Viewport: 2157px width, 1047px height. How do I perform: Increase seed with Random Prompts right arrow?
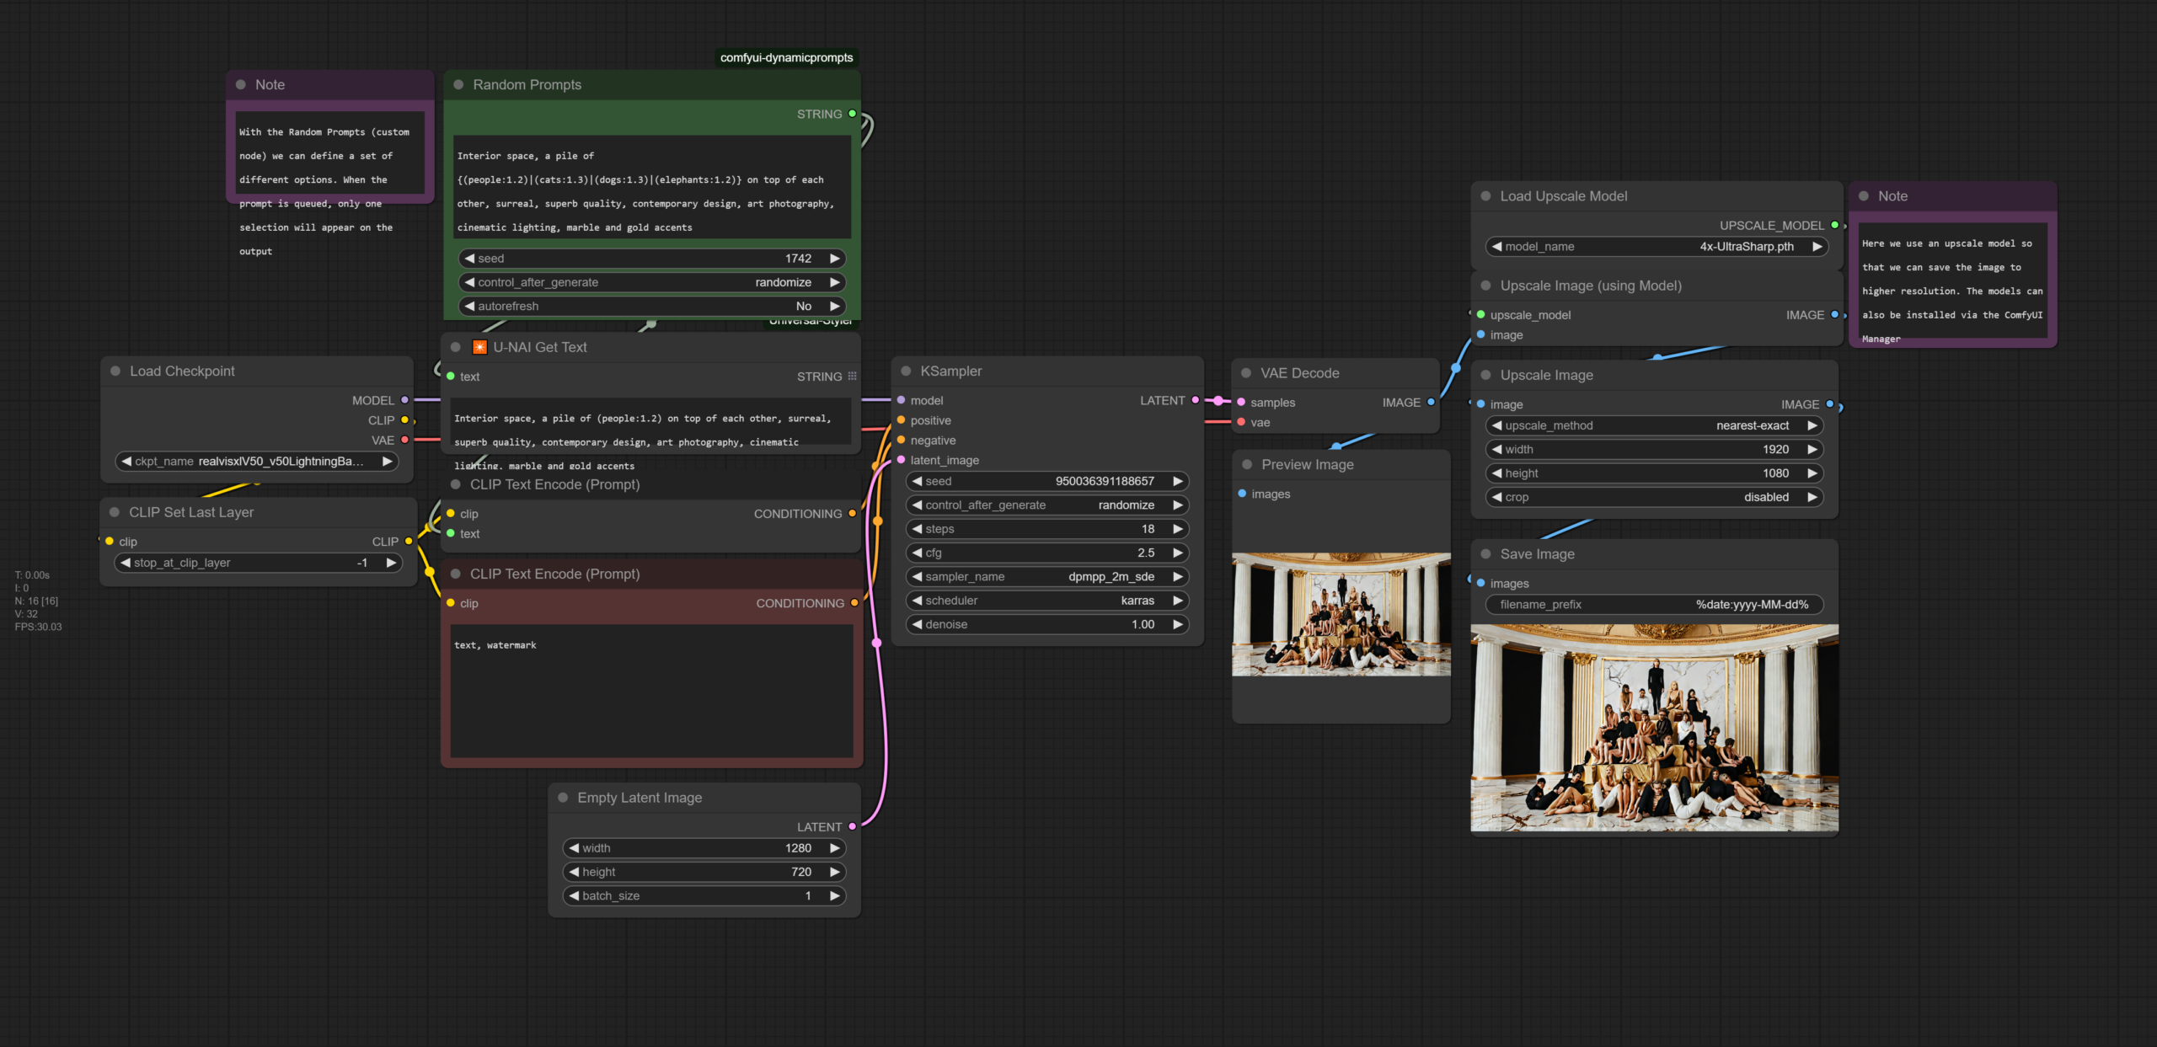pos(834,259)
